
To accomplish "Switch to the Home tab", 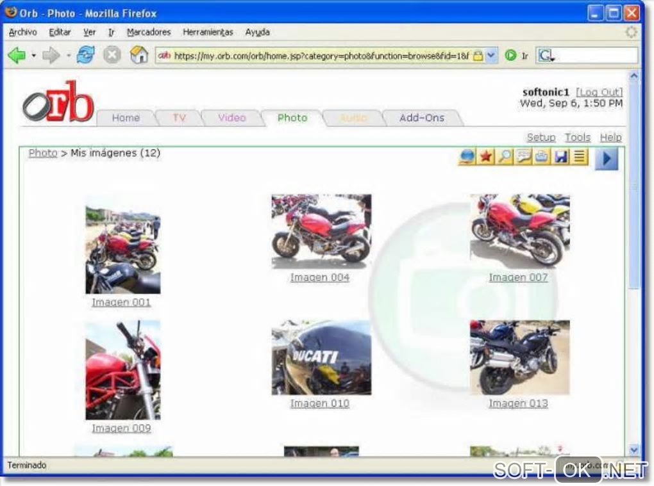I will pos(126,118).
